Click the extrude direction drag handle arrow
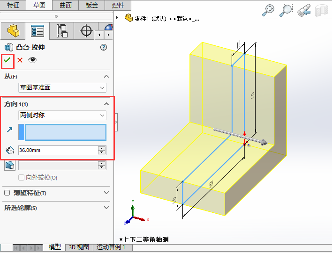 click(264, 142)
